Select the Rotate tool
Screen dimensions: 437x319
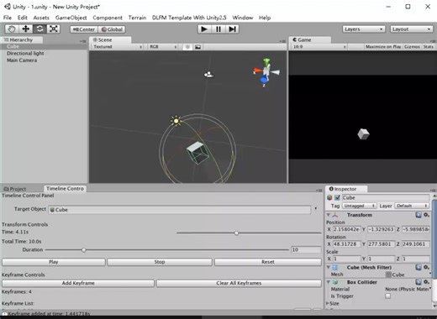click(39, 29)
